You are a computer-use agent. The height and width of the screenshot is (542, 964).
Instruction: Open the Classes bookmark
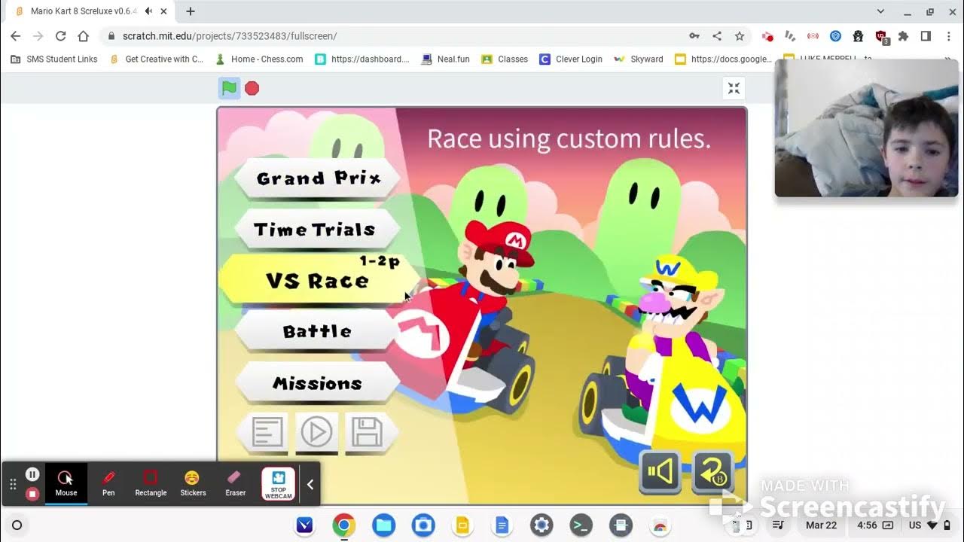[505, 59]
